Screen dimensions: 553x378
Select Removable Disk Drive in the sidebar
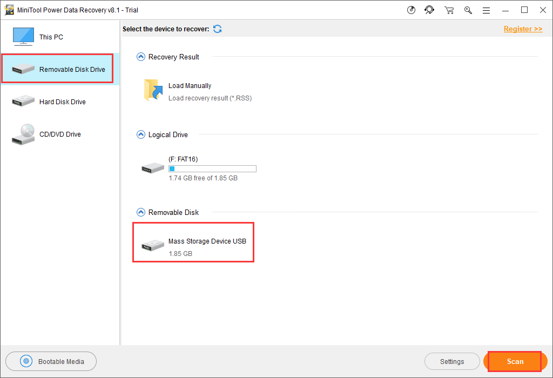click(60, 70)
